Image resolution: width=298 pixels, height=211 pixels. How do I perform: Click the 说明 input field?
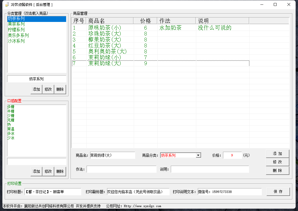[210, 169]
